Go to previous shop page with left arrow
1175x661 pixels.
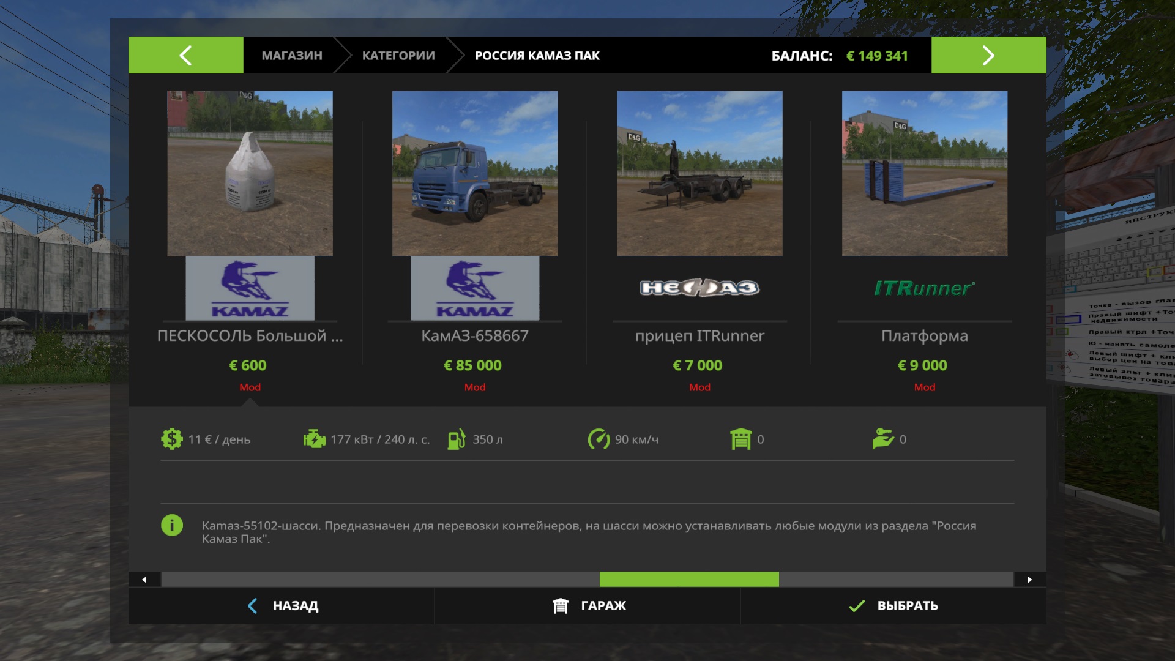pos(185,55)
